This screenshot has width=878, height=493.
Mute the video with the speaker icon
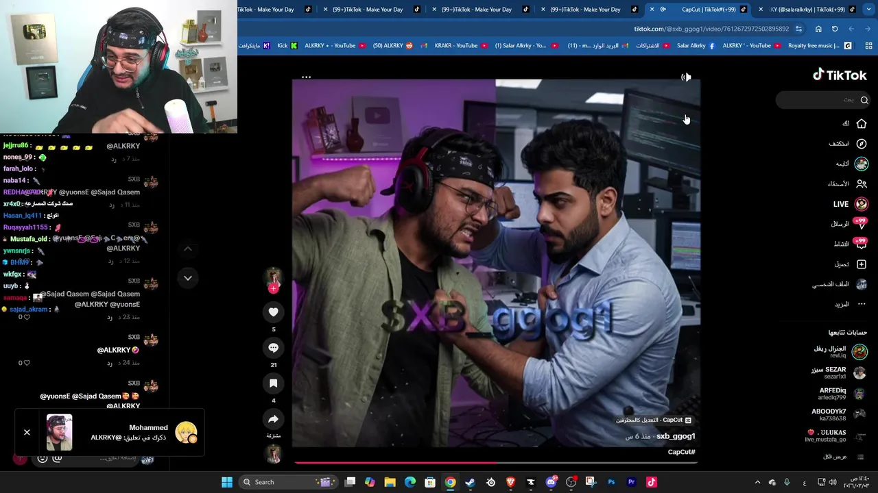[x=686, y=77]
